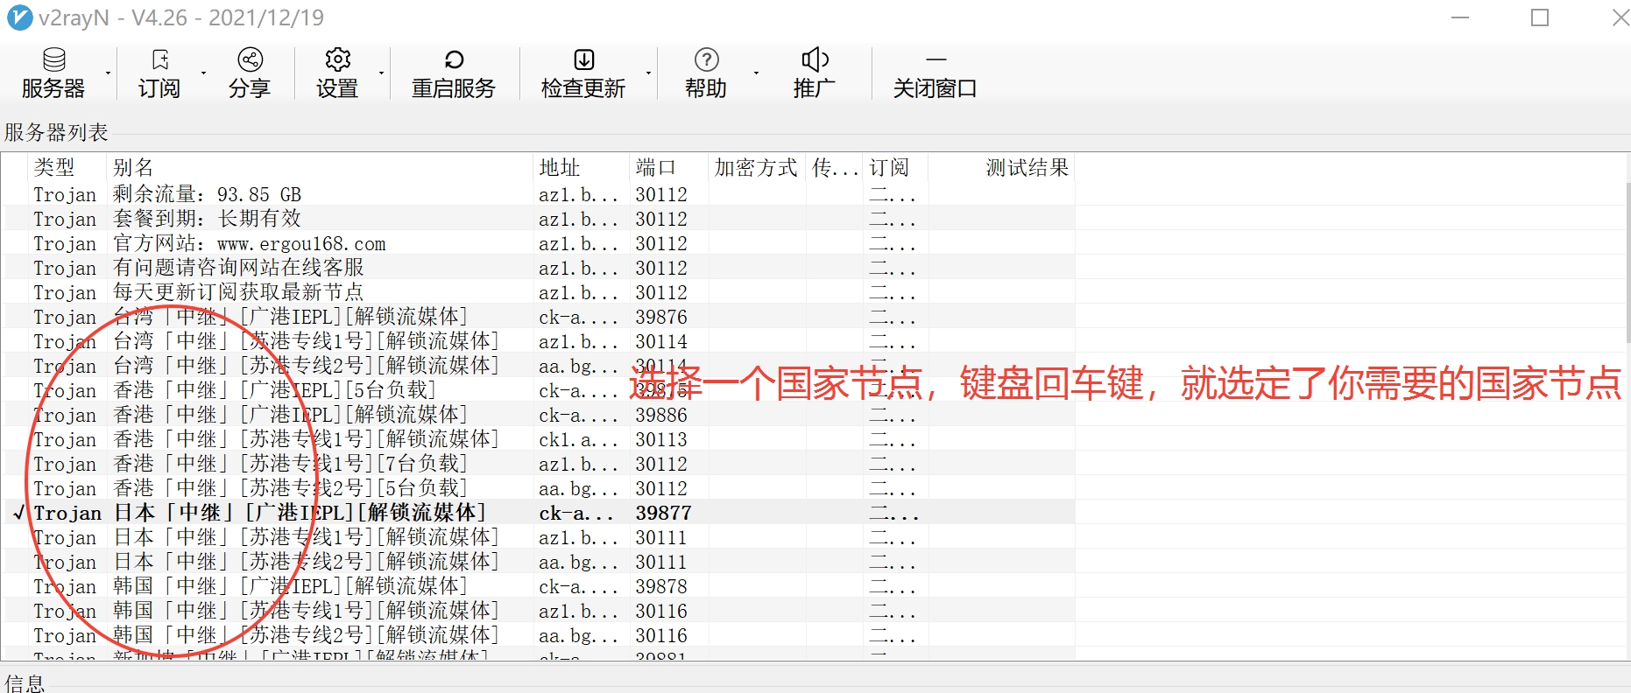Screen dimensions: 1631x693
Task: Minimize the v2rayN window
Action: 1460,17
